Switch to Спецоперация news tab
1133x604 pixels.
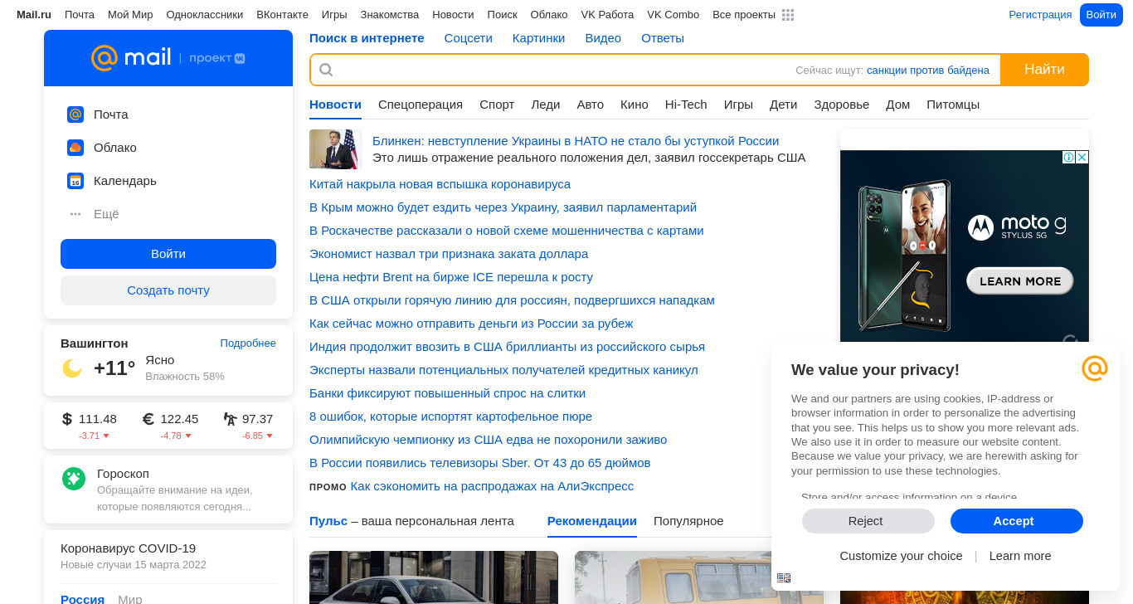tap(421, 105)
